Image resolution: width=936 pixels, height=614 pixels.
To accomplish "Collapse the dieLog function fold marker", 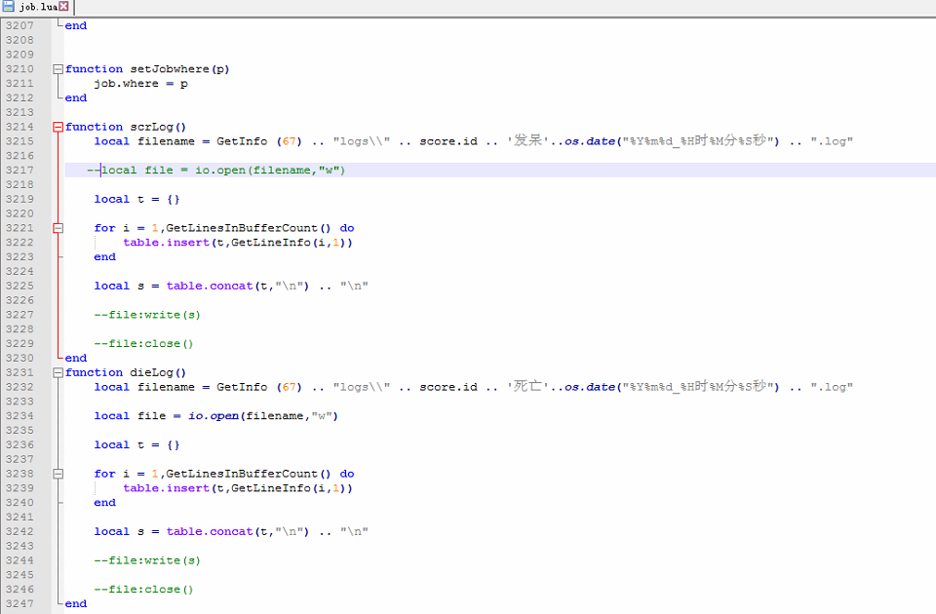I will [58, 373].
